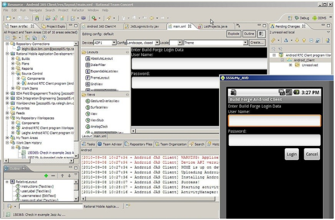Click the Create... button
Viewport: 335px width, 220px height.
pyautogui.click(x=257, y=43)
